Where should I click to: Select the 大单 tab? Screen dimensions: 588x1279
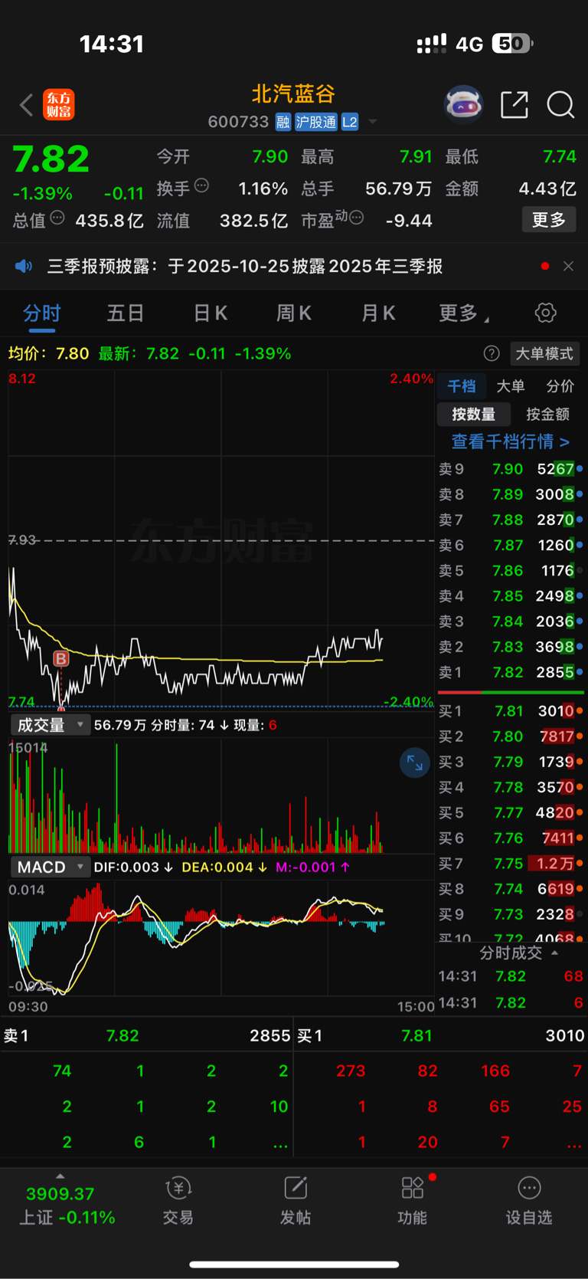pos(511,386)
